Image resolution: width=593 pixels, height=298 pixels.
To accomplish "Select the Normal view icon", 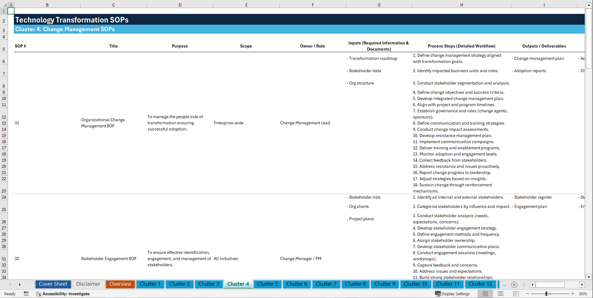I will (485, 294).
